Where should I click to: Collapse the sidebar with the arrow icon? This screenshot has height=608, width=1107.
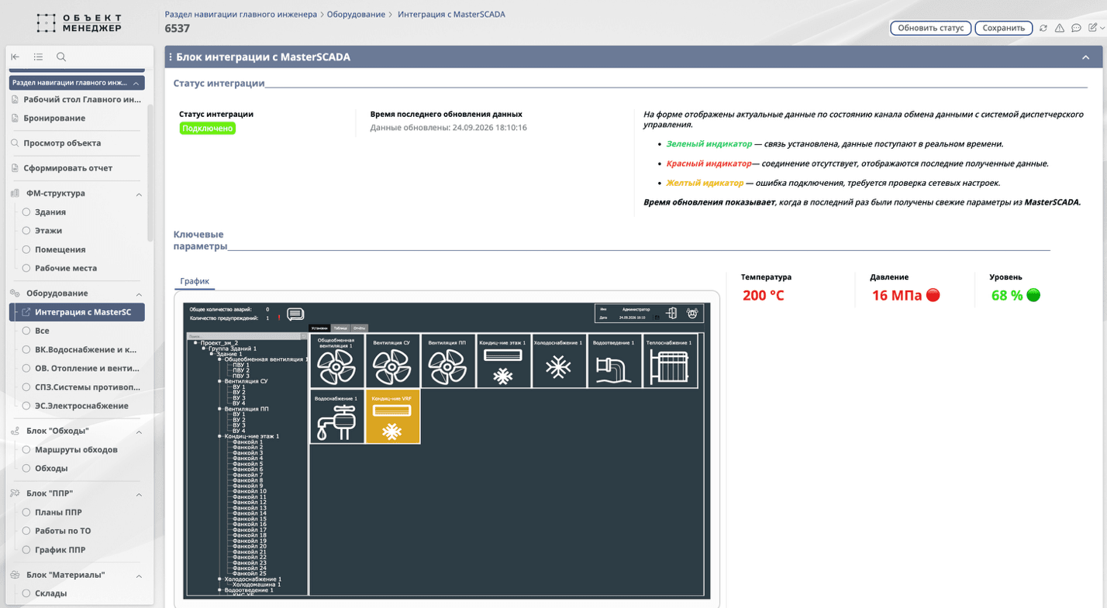(x=16, y=57)
